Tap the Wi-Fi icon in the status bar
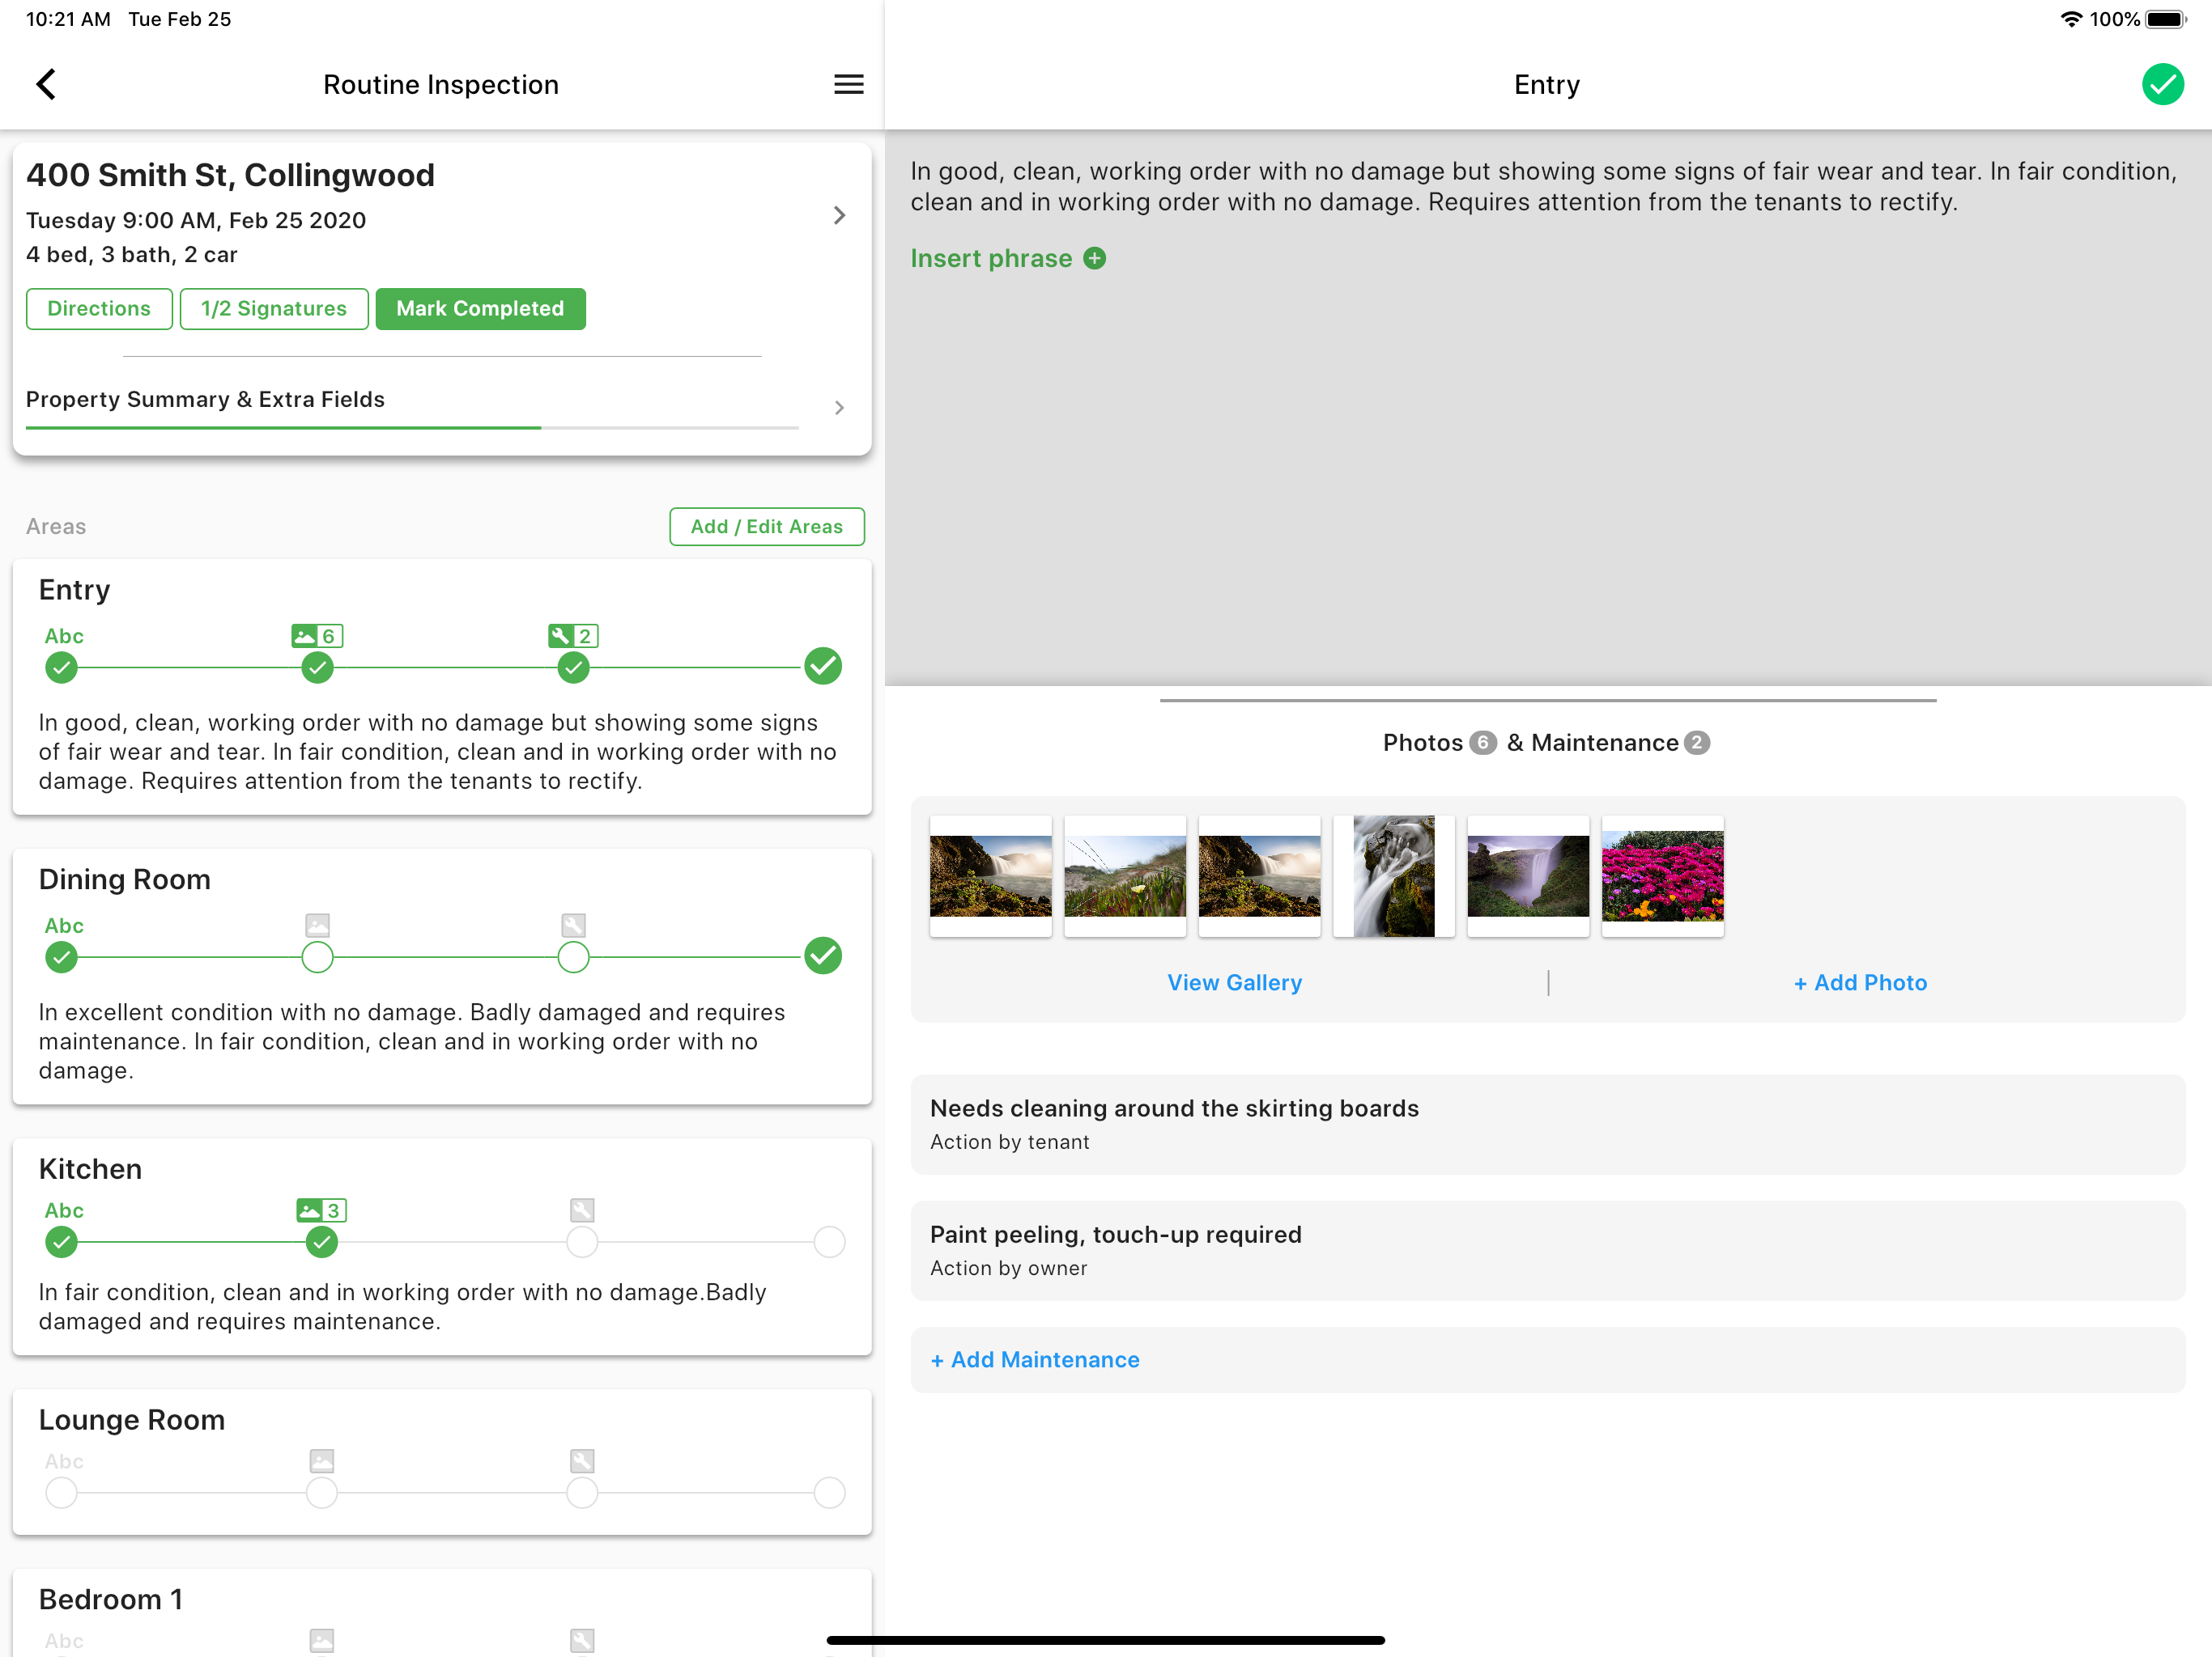This screenshot has height=1657, width=2212. point(2071,19)
